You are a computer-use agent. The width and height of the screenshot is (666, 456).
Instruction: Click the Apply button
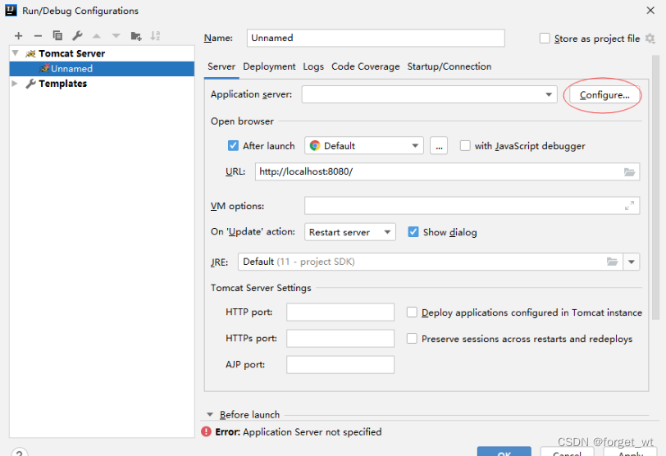(x=630, y=452)
